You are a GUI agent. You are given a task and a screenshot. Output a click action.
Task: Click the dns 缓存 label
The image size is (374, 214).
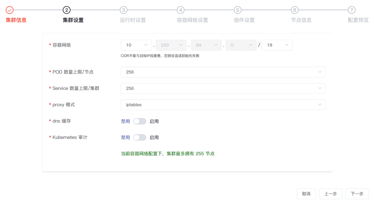click(x=61, y=121)
